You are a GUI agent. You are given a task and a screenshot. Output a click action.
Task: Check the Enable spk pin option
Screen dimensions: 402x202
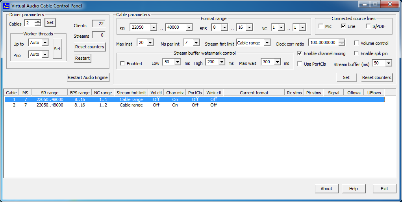click(356, 53)
